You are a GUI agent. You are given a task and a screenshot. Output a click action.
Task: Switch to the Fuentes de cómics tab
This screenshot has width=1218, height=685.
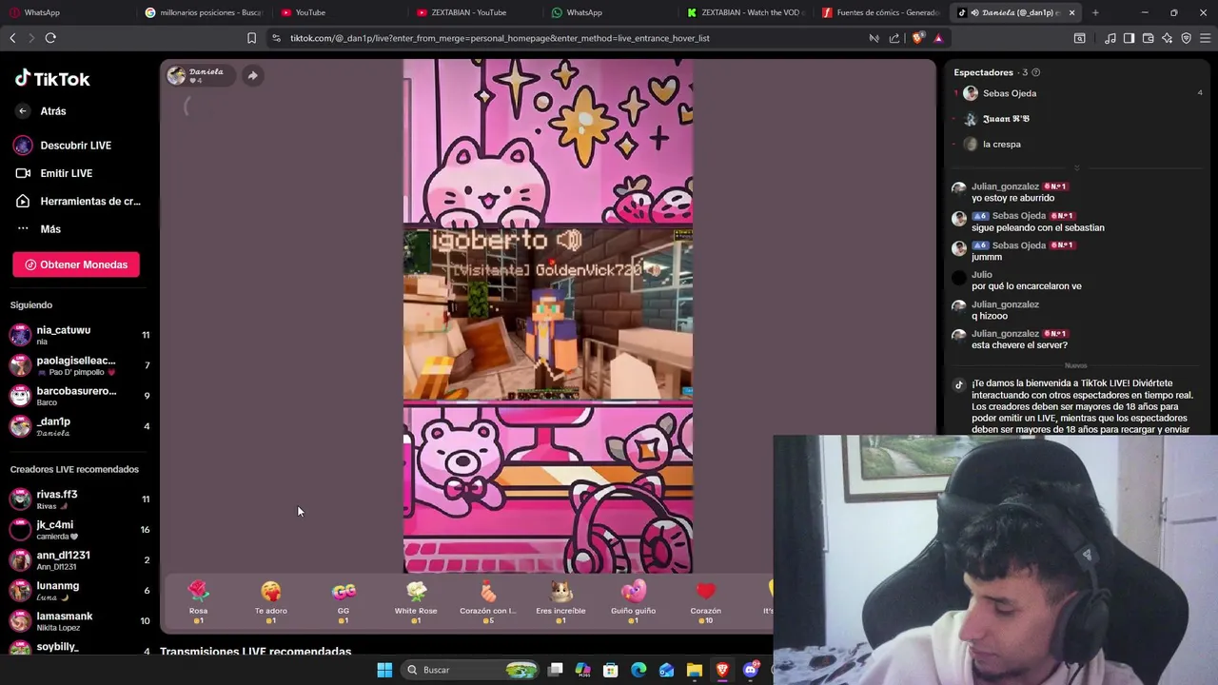coord(880,12)
